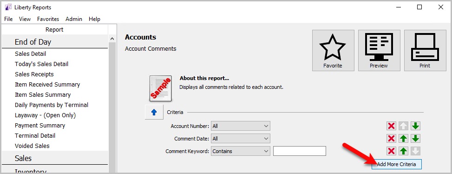Click report list scrollbar up arrow
The height and width of the screenshot is (174, 452).
point(112,38)
